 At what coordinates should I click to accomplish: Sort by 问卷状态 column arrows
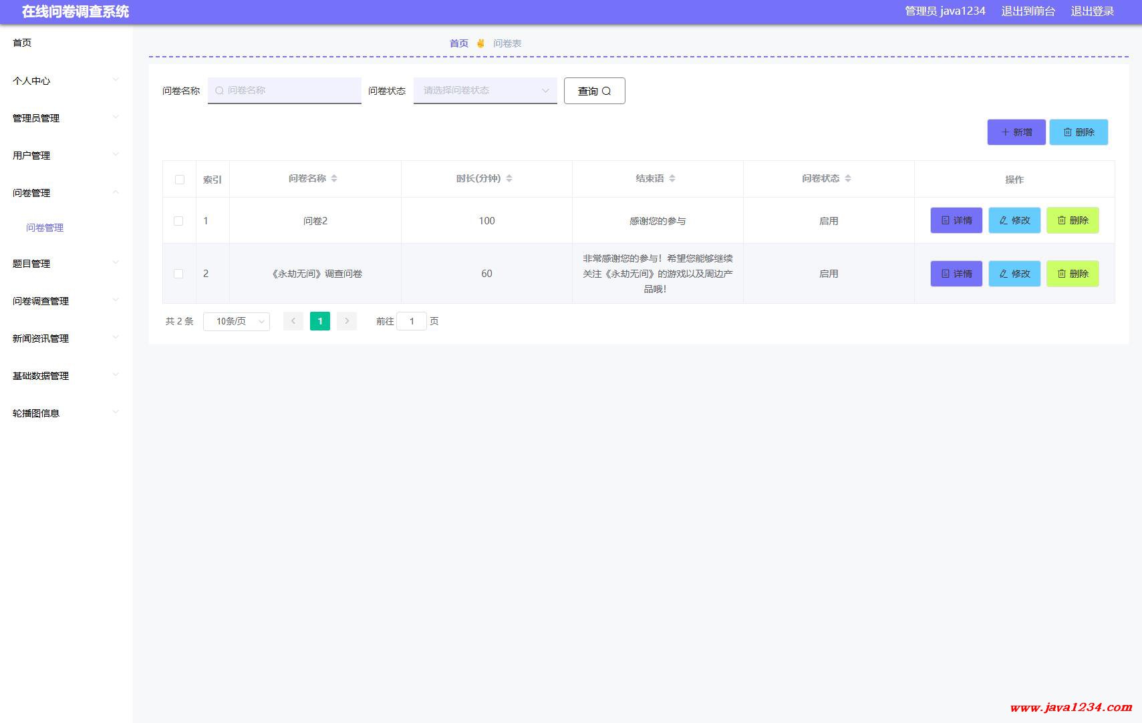click(848, 178)
